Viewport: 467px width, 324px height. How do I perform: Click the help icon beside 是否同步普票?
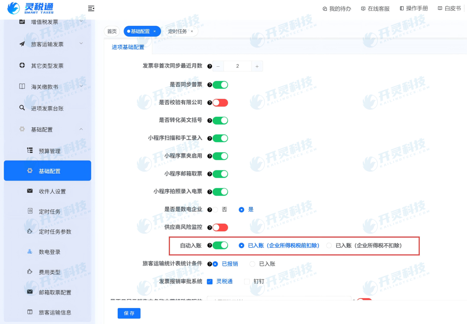click(x=210, y=85)
